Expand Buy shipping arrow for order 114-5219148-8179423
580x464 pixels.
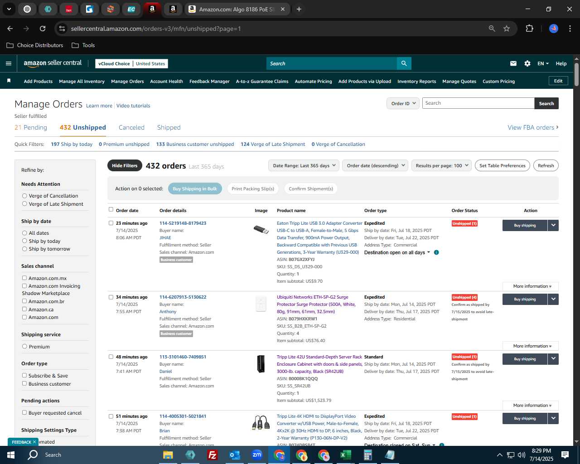coord(553,225)
